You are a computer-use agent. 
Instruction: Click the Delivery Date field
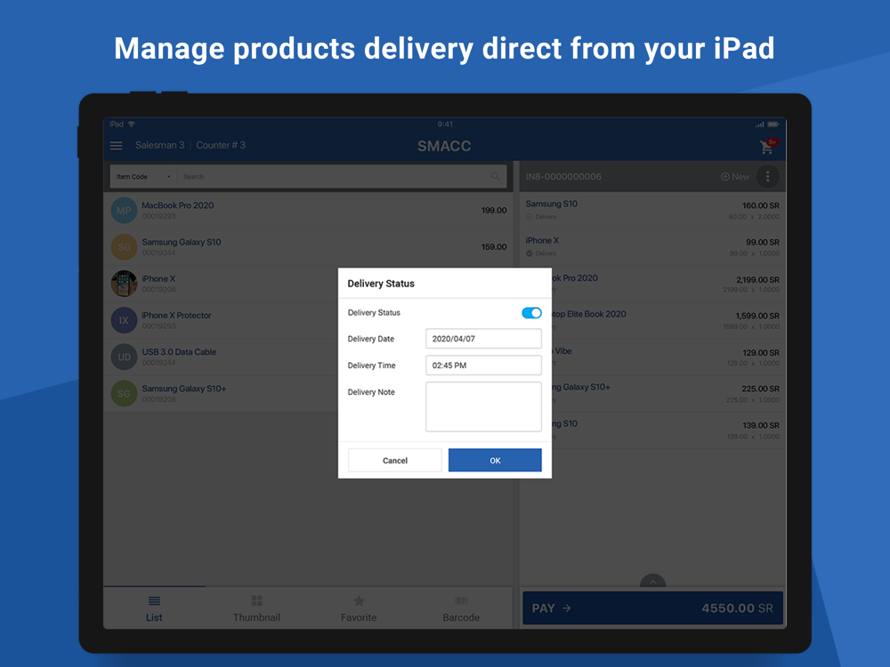(483, 339)
